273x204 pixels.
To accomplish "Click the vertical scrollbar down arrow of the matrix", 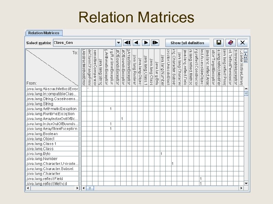I will coord(246,183).
